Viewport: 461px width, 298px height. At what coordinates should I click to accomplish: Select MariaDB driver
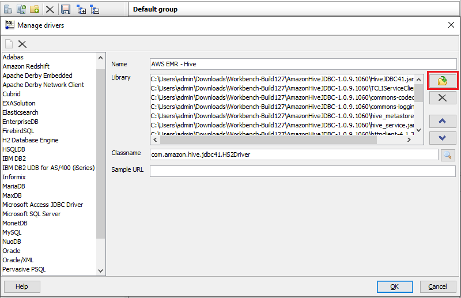click(x=49, y=186)
